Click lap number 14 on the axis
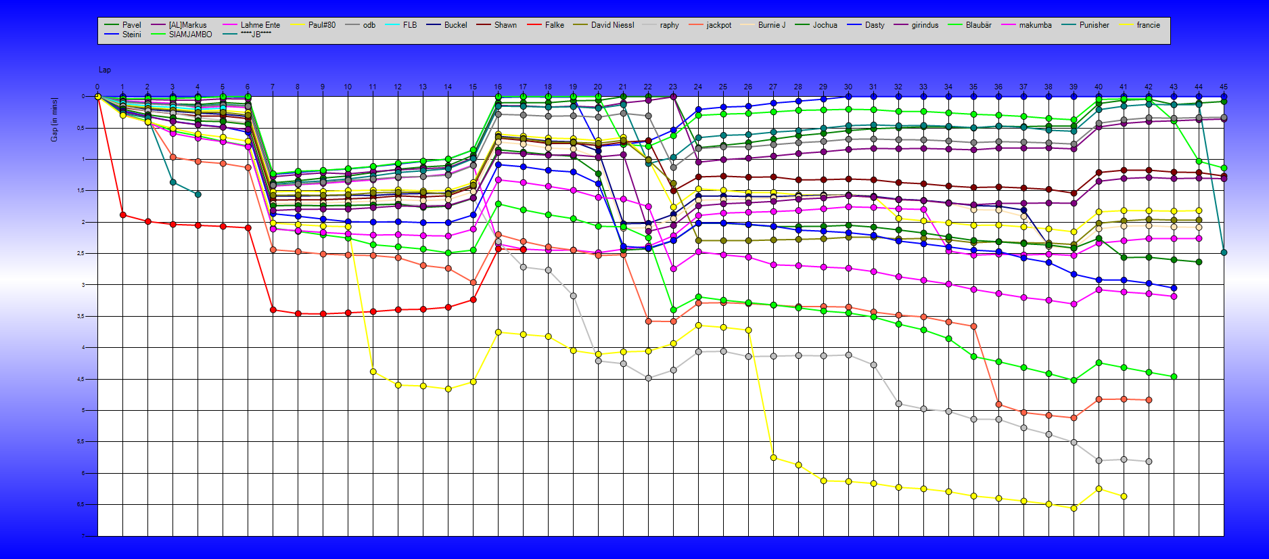1269x559 pixels. click(x=448, y=87)
